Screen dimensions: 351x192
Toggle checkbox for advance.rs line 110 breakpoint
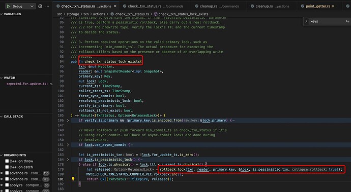[x=7, y=173]
